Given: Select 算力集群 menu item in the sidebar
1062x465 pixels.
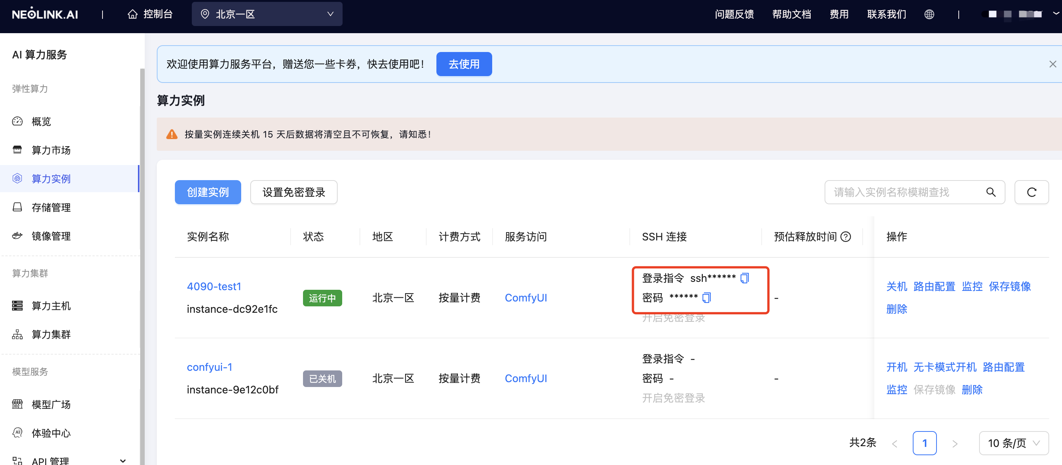Looking at the screenshot, I should pyautogui.click(x=70, y=334).
